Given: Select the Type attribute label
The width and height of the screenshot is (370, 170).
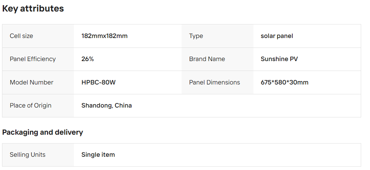Looking at the screenshot, I should click(x=196, y=36).
